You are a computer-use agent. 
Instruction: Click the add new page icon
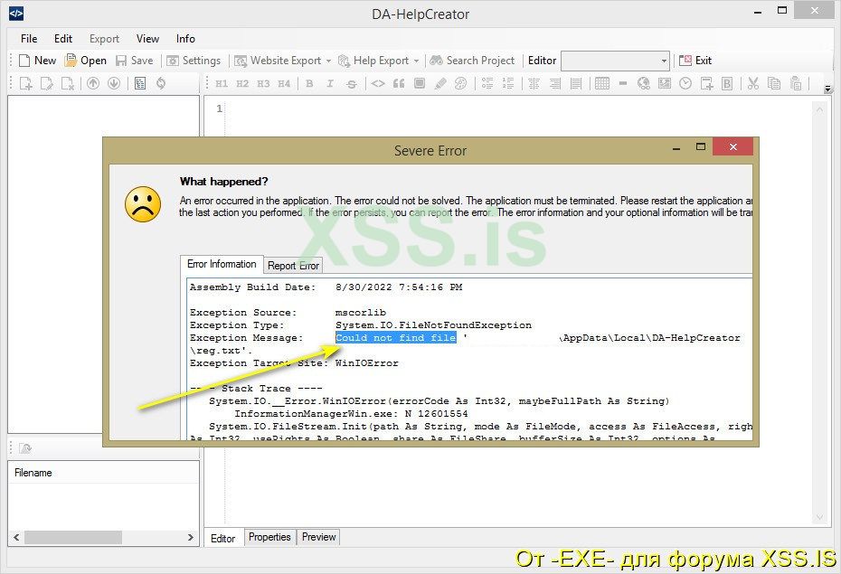[25, 83]
